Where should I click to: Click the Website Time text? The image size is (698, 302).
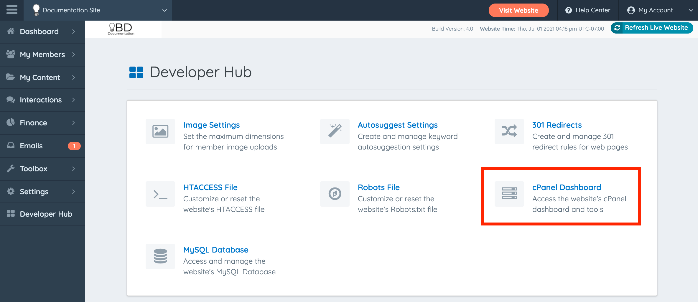[x=542, y=29]
